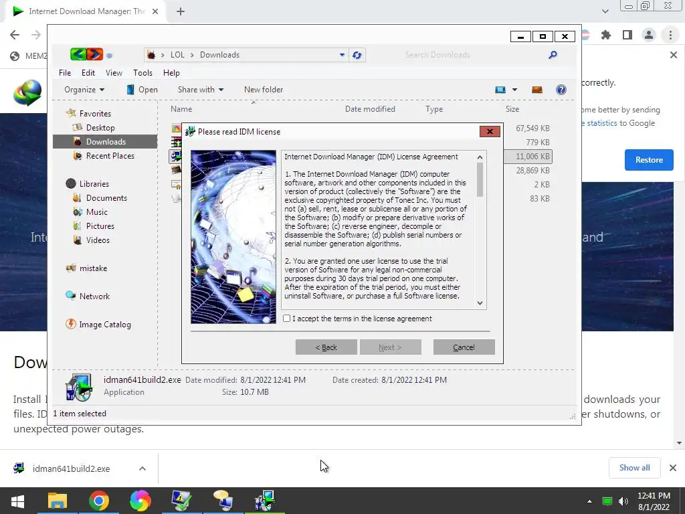Viewport: 685px width, 514px height.
Task: Open File Explorer from taskbar
Action: 58,501
